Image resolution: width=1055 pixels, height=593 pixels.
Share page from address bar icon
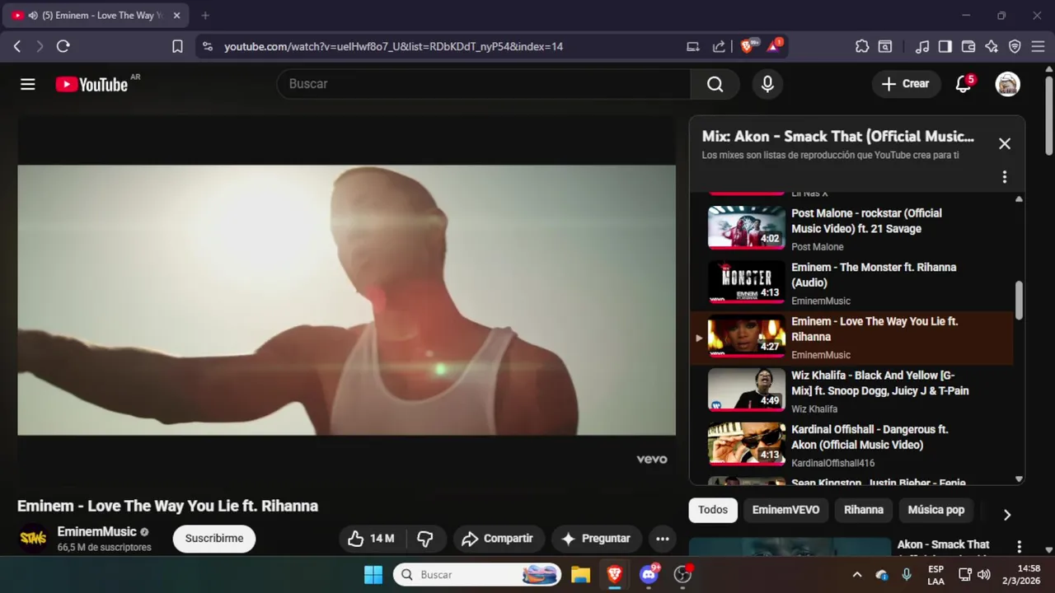tap(719, 47)
